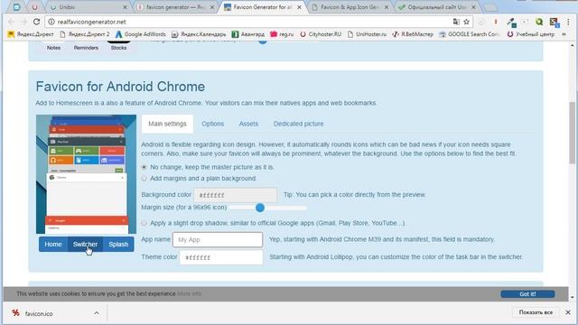Click the page vertical scrollbar
Image resolution: width=578 pixels, height=325 pixels.
572,133
